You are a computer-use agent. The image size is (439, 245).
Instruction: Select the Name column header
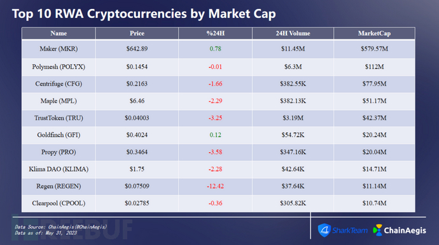tap(59, 33)
